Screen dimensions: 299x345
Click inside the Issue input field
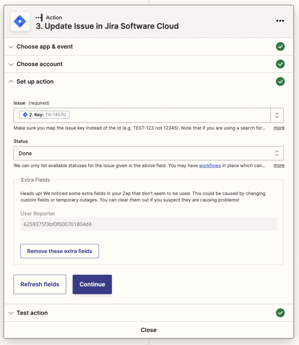[142, 115]
